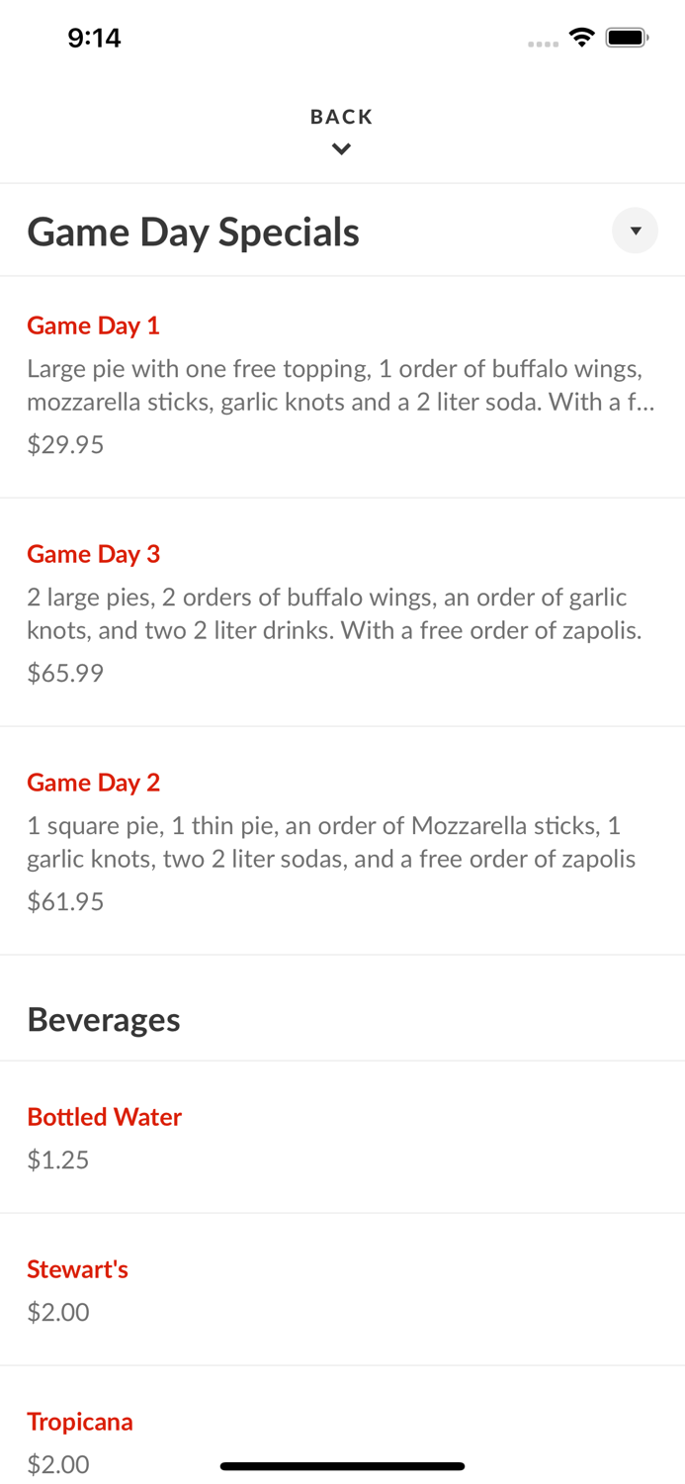Tap the $1.25 price under Bottled Water
685x1484 pixels.
click(x=57, y=1159)
